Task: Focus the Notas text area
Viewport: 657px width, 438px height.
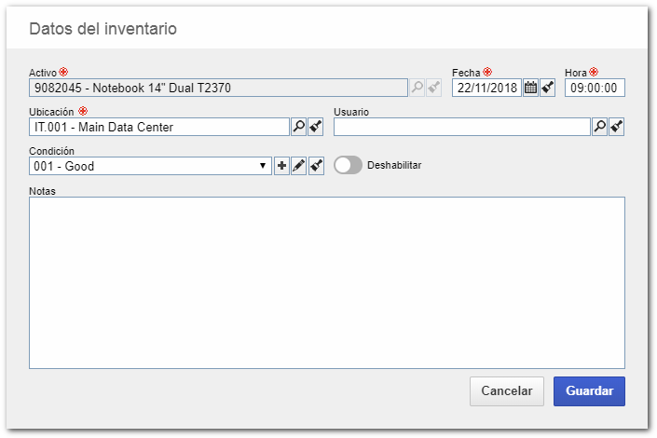Action: (327, 283)
